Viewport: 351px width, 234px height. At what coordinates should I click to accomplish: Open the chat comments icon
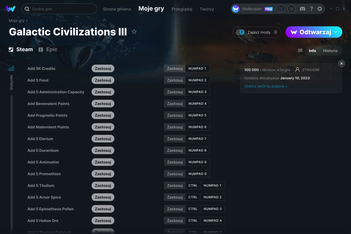pyautogui.click(x=300, y=51)
